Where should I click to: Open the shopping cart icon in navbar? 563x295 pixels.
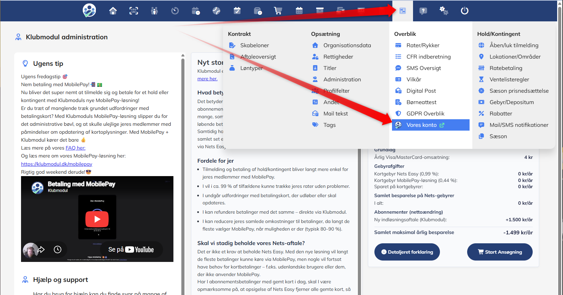(x=278, y=11)
